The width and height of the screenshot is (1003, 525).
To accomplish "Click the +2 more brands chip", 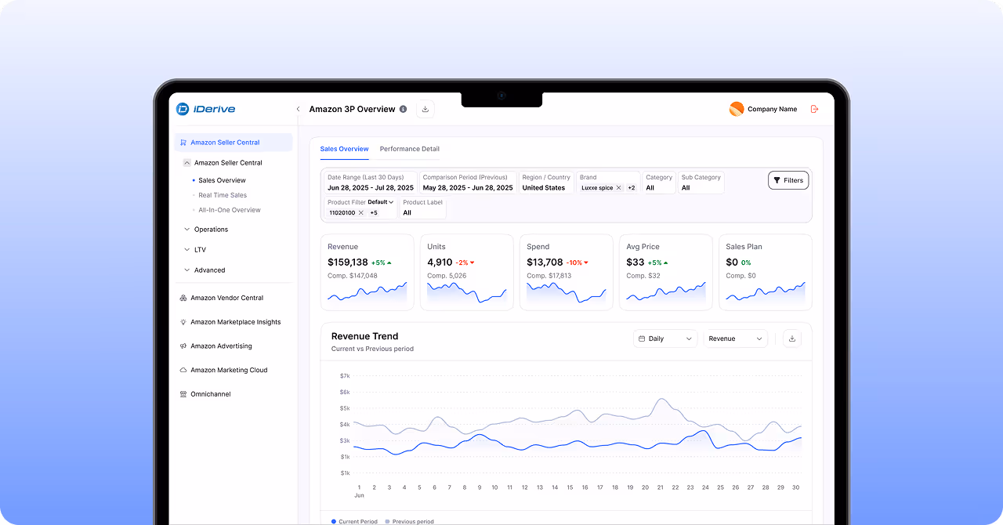I will tap(632, 188).
